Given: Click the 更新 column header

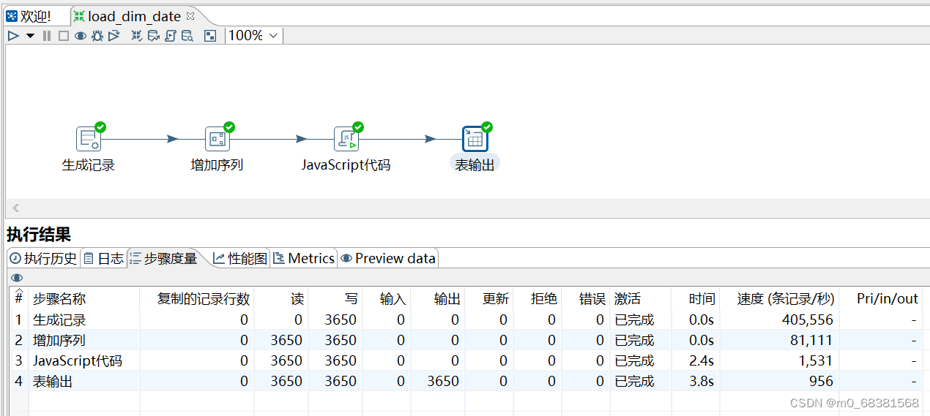Looking at the screenshot, I should pyautogui.click(x=488, y=299).
